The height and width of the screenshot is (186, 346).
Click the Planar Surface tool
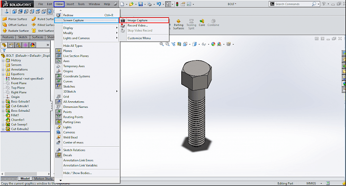(15, 19)
